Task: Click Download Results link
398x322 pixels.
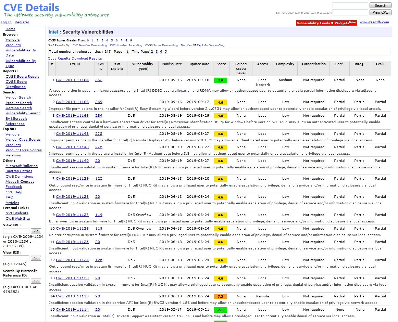Action: coord(87,58)
